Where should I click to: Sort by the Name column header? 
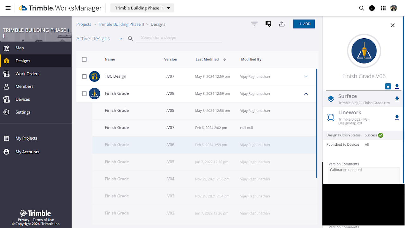pos(110,59)
